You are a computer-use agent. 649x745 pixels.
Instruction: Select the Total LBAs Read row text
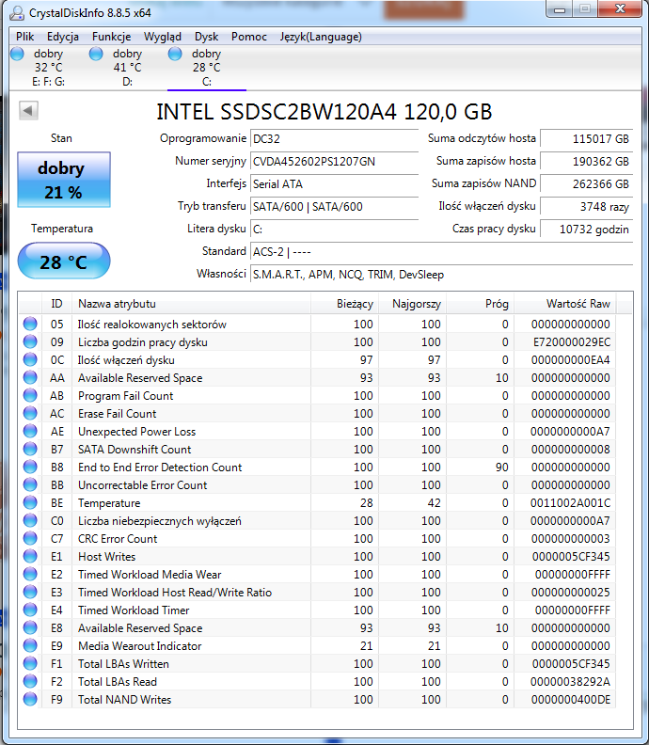[x=118, y=681]
